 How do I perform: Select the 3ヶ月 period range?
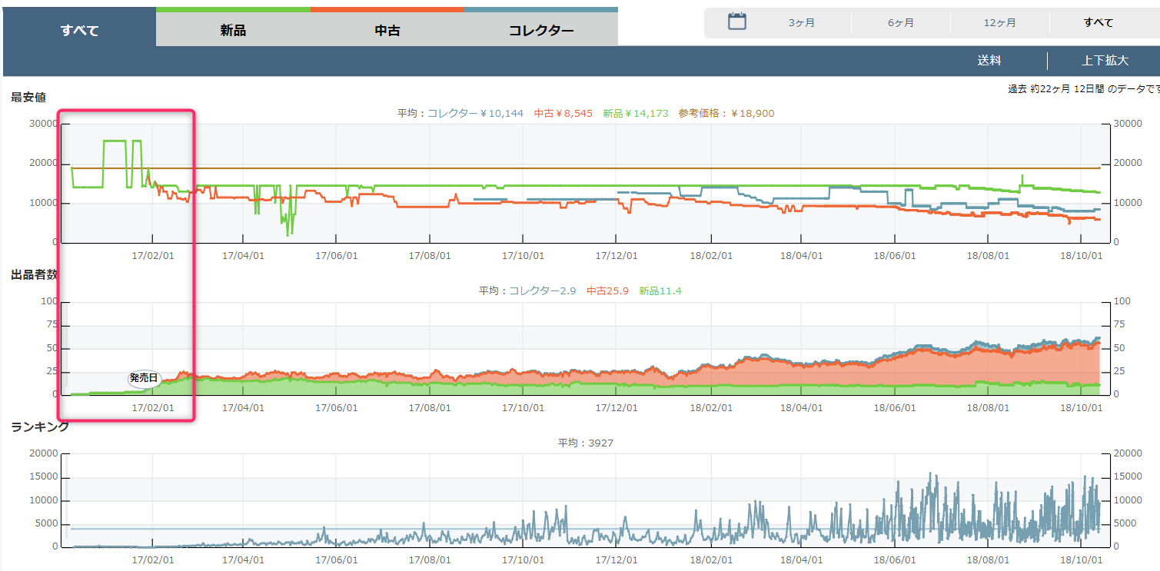(801, 23)
